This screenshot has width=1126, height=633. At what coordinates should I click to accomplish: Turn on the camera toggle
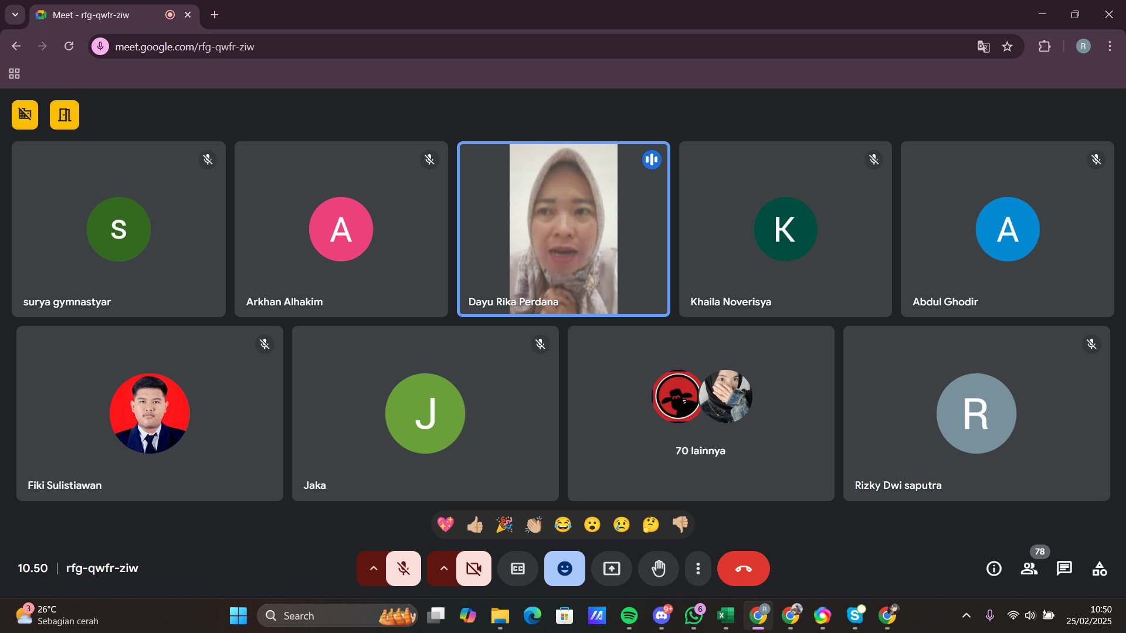coord(474,569)
